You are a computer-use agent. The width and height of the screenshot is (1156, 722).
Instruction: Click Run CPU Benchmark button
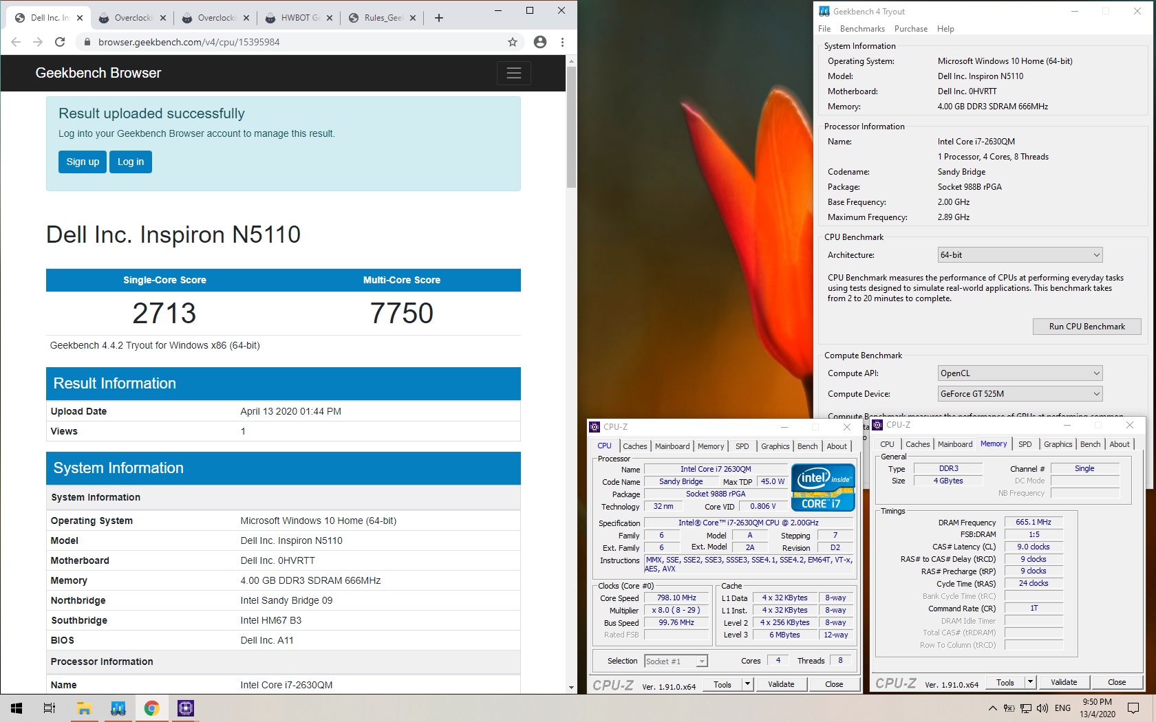[1087, 327]
